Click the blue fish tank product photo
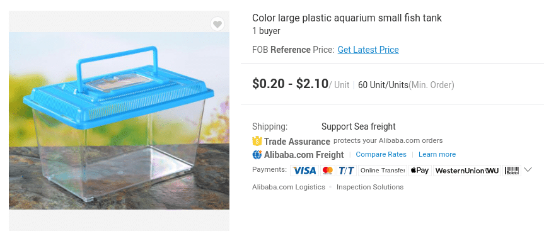 119,121
